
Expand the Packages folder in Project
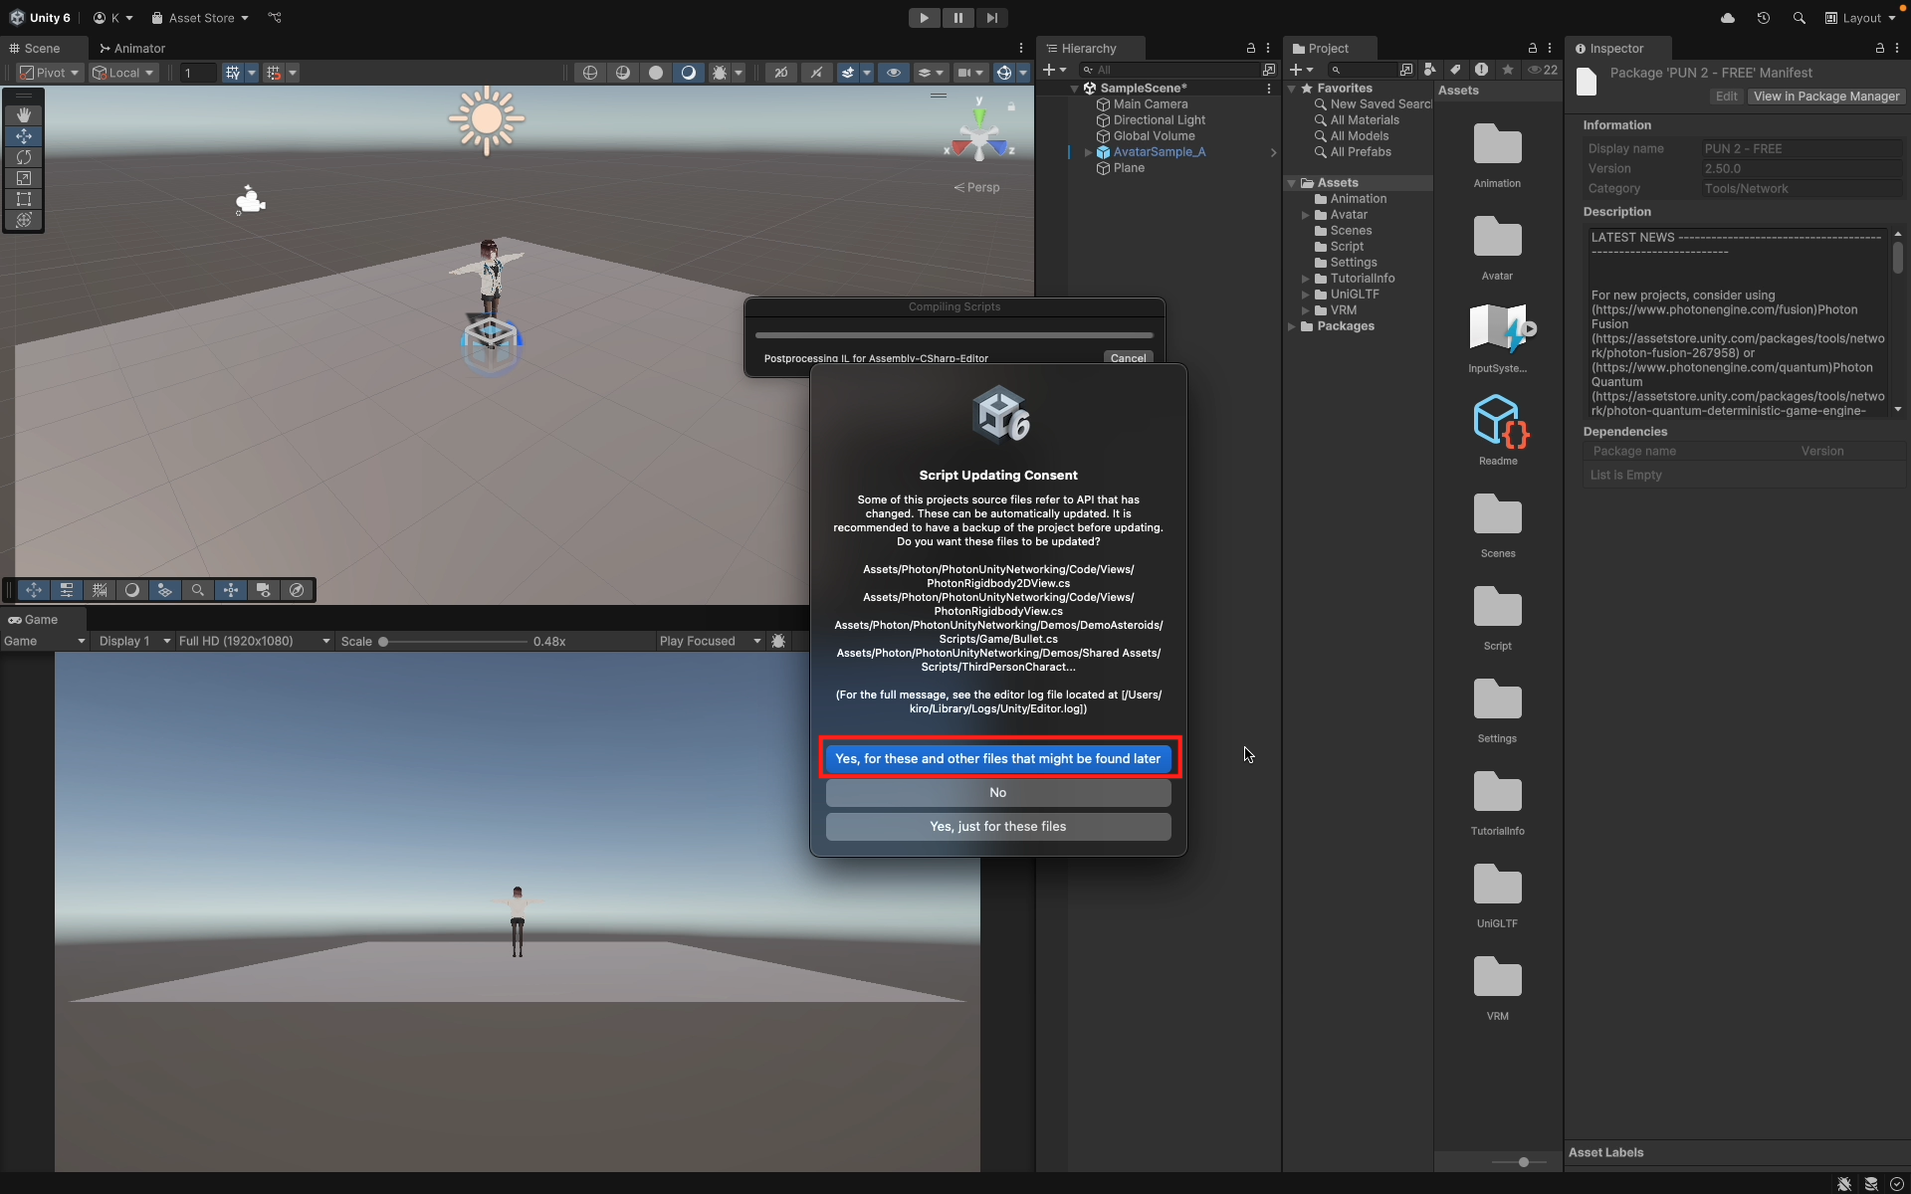pos(1292,326)
